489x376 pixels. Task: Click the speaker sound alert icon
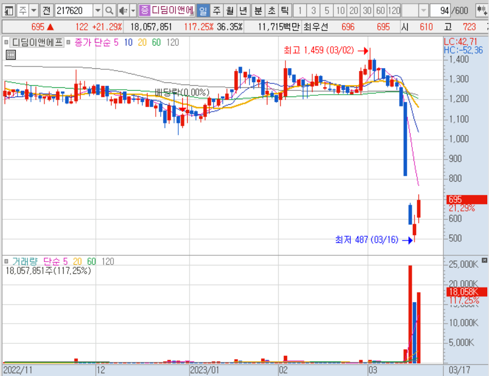(123, 11)
